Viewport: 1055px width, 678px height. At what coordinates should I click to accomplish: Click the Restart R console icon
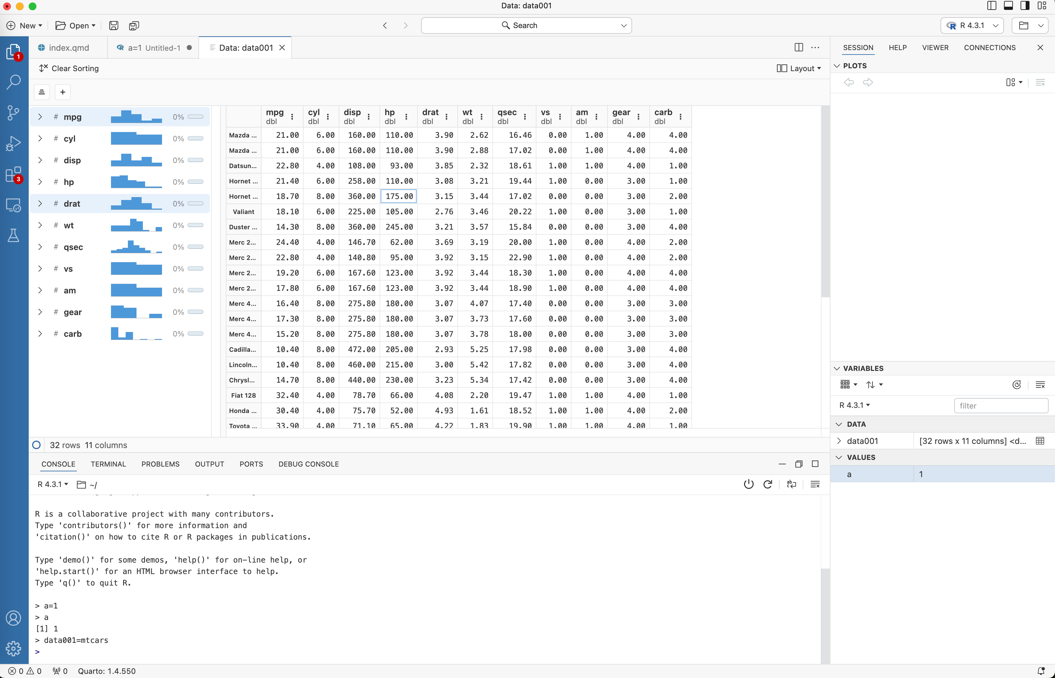[767, 484]
